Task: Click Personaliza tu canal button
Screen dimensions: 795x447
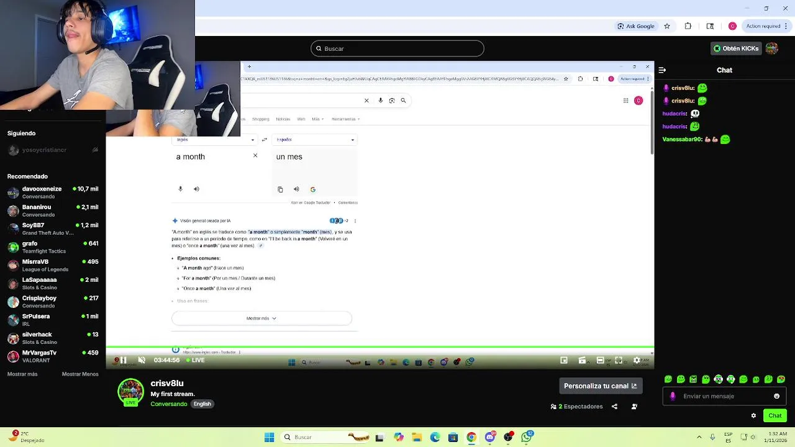Action: click(601, 386)
